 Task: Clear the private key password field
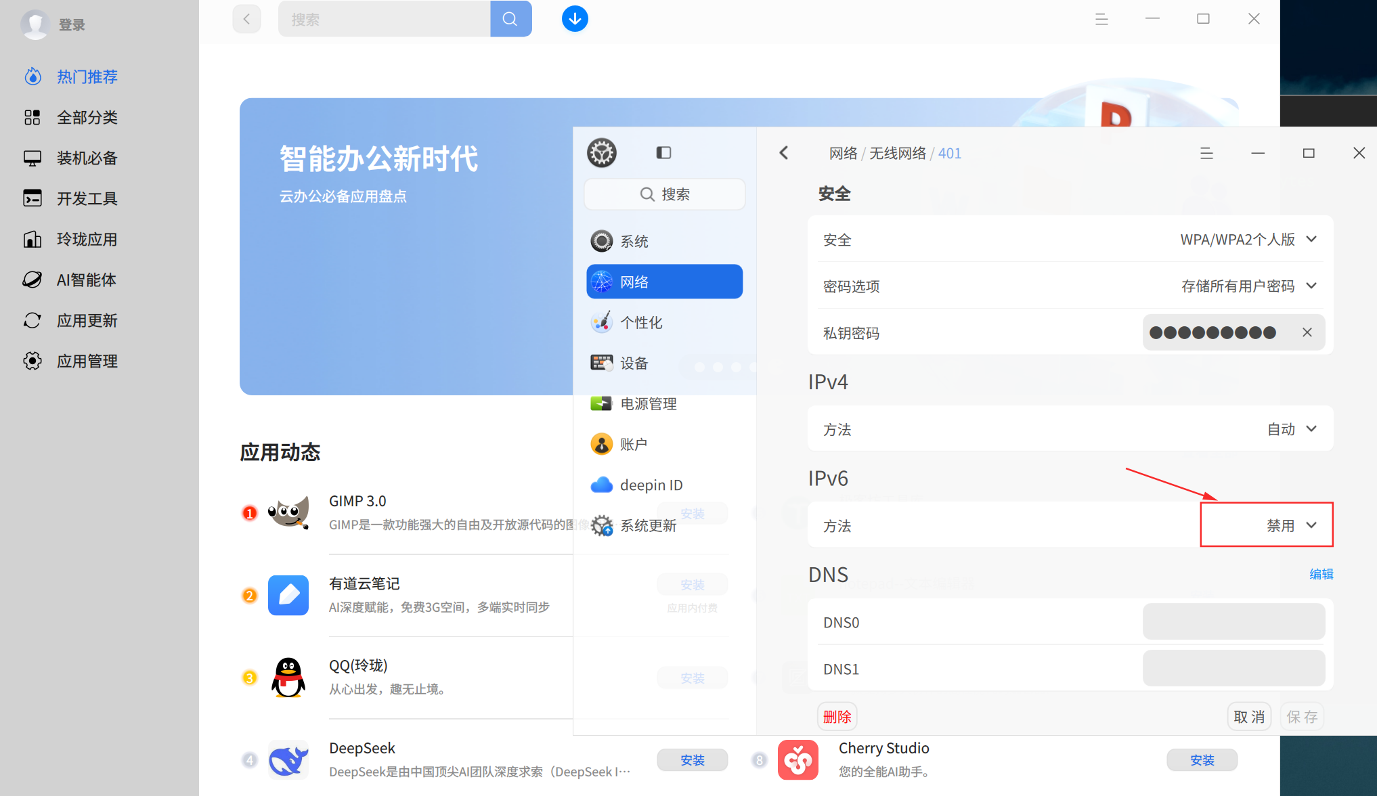1307,332
